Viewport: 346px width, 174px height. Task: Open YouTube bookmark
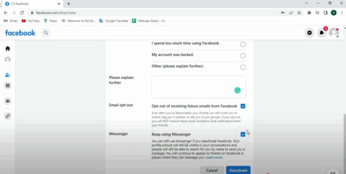(x=30, y=21)
